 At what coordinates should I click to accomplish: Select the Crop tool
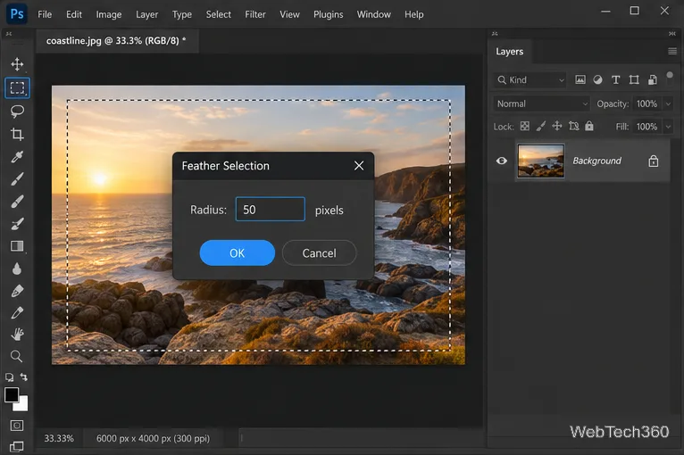(x=17, y=134)
